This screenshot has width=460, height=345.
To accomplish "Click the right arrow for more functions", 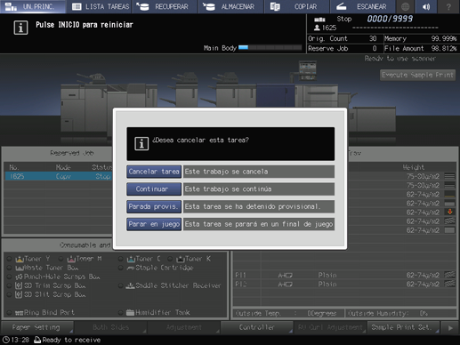I will [450, 328].
